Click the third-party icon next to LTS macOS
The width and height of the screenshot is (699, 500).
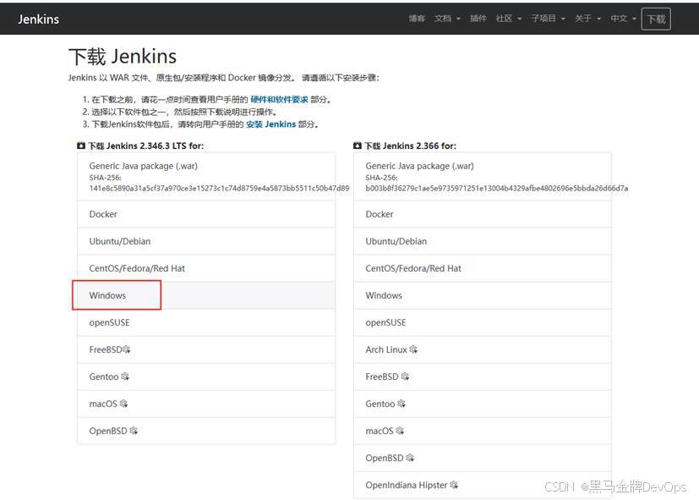point(123,404)
